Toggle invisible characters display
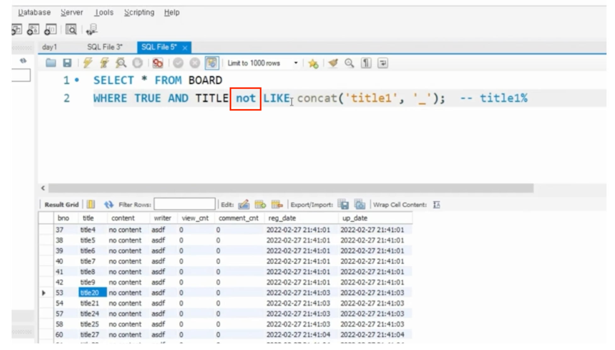 366,63
